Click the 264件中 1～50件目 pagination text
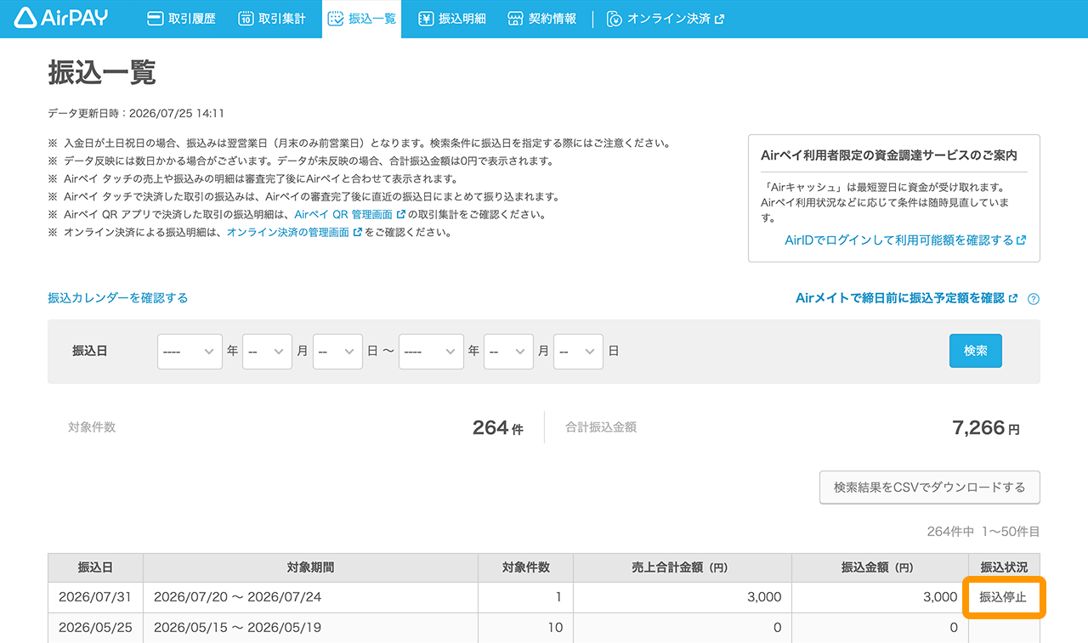 click(x=983, y=532)
